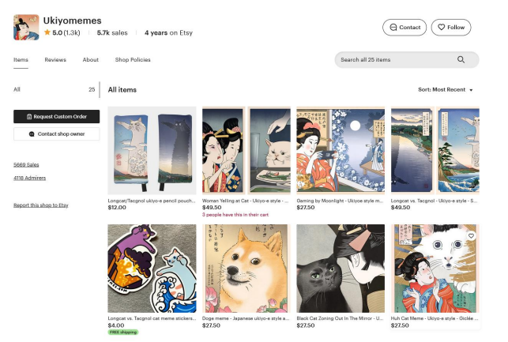Click Report this shop to Etsy
Viewport: 508px width, 342px height.
(41, 205)
